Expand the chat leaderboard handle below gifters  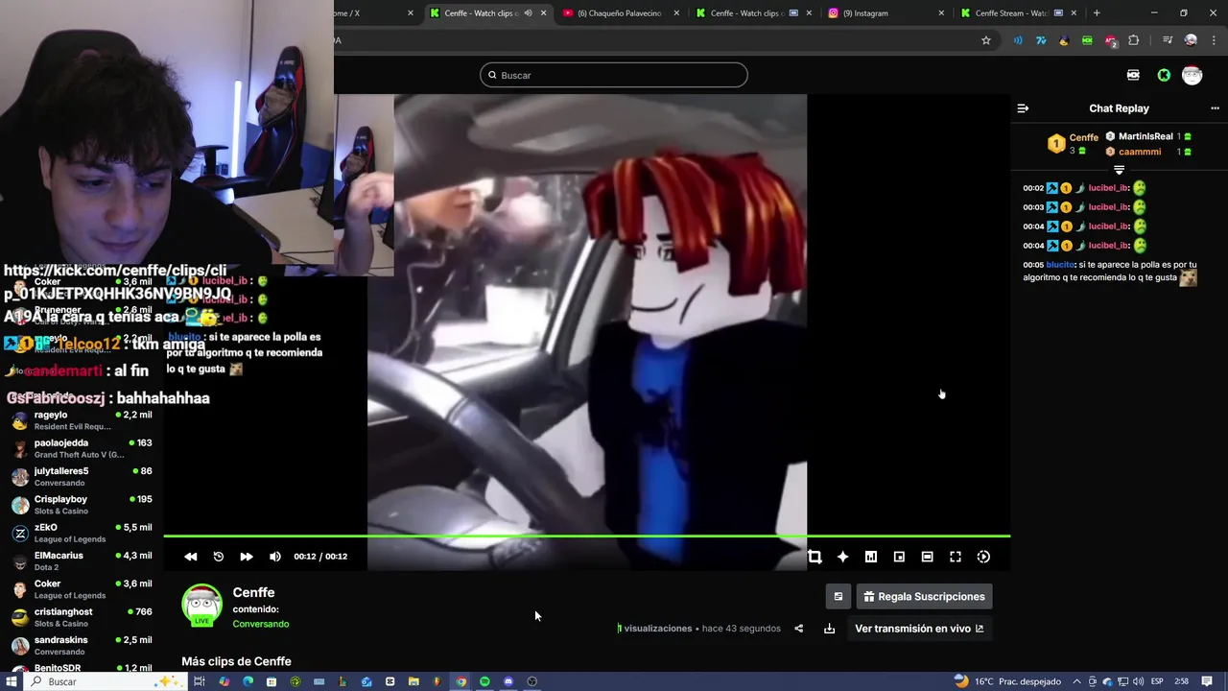tap(1119, 170)
